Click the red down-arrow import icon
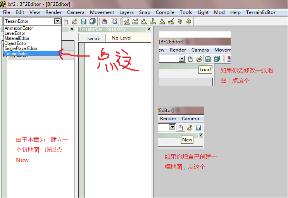The height and width of the screenshot is (198, 288). 105,21
